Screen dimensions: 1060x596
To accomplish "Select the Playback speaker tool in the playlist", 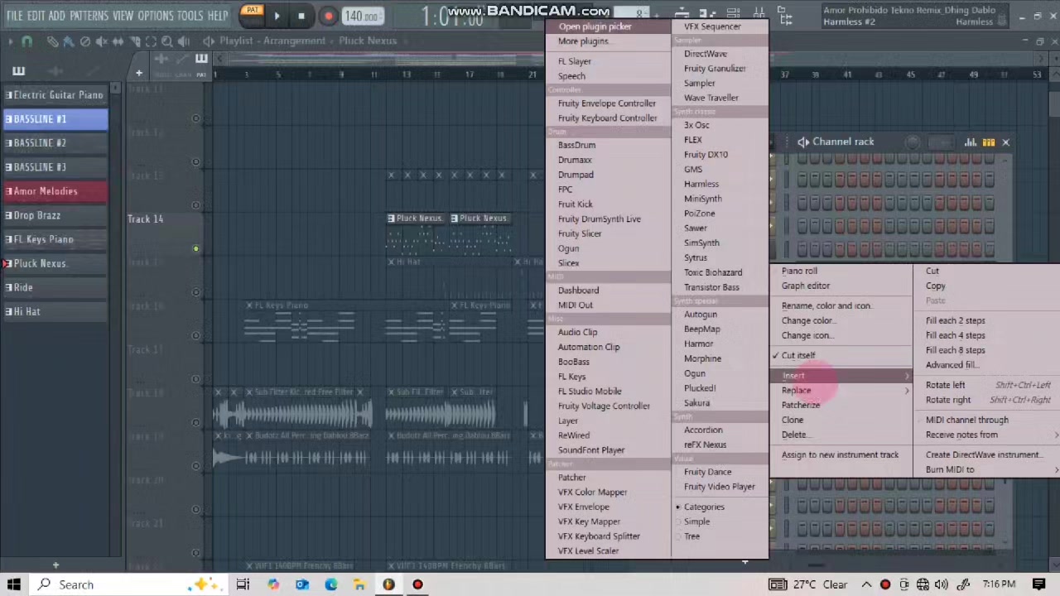I will point(184,41).
